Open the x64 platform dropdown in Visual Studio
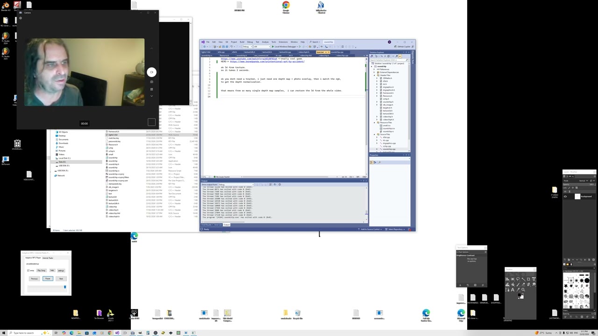Viewport: 598px width, 336px height. click(x=262, y=47)
